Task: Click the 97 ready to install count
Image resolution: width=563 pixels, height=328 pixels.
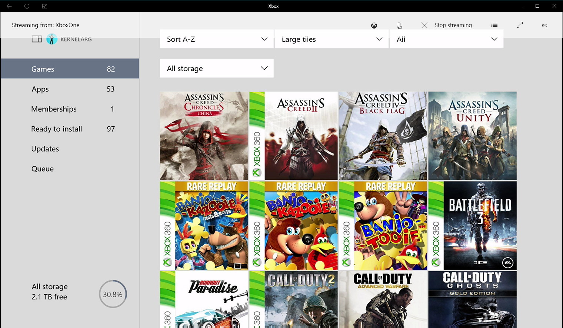Action: click(x=111, y=129)
